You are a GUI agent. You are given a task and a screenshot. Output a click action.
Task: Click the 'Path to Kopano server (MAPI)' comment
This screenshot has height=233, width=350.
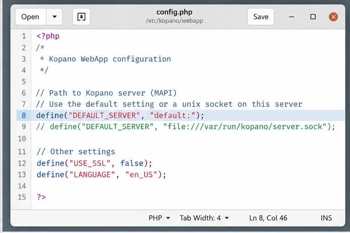point(113,93)
